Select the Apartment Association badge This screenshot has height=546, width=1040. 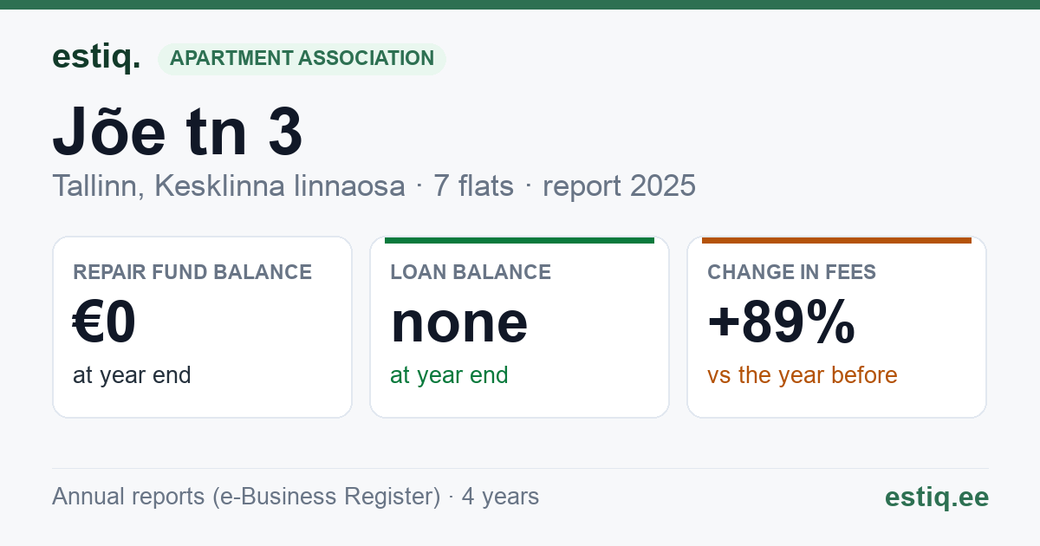[302, 58]
